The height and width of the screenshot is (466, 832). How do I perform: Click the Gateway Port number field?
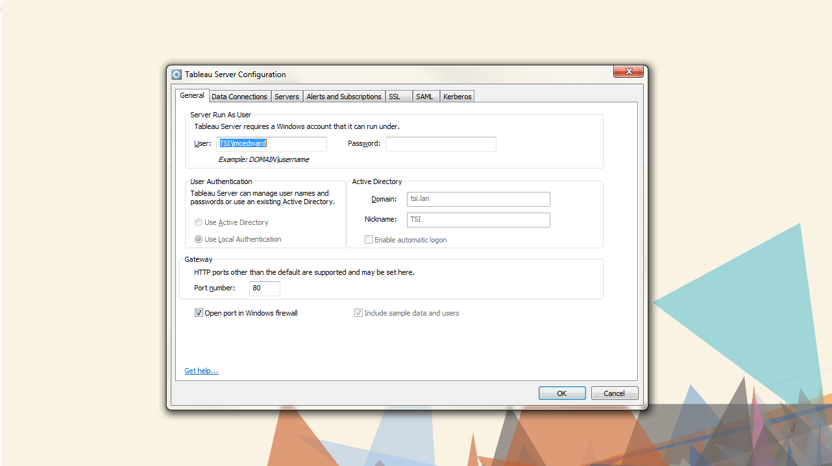pyautogui.click(x=264, y=288)
